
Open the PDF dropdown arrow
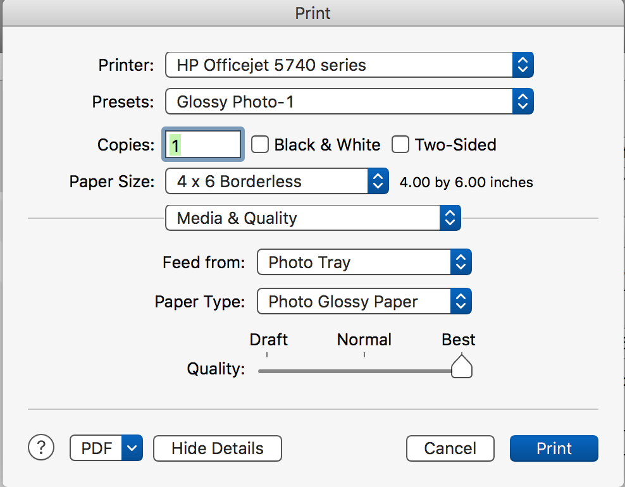[x=132, y=448]
